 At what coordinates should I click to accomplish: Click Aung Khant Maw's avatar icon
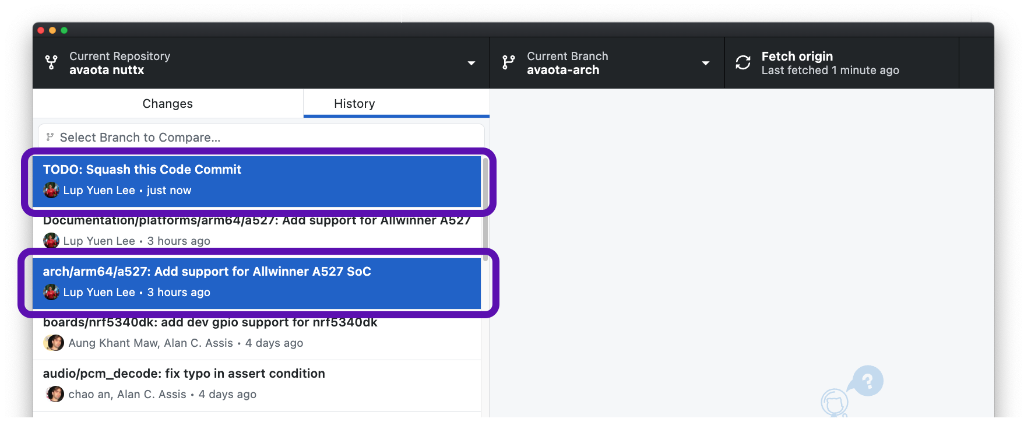[x=54, y=343]
